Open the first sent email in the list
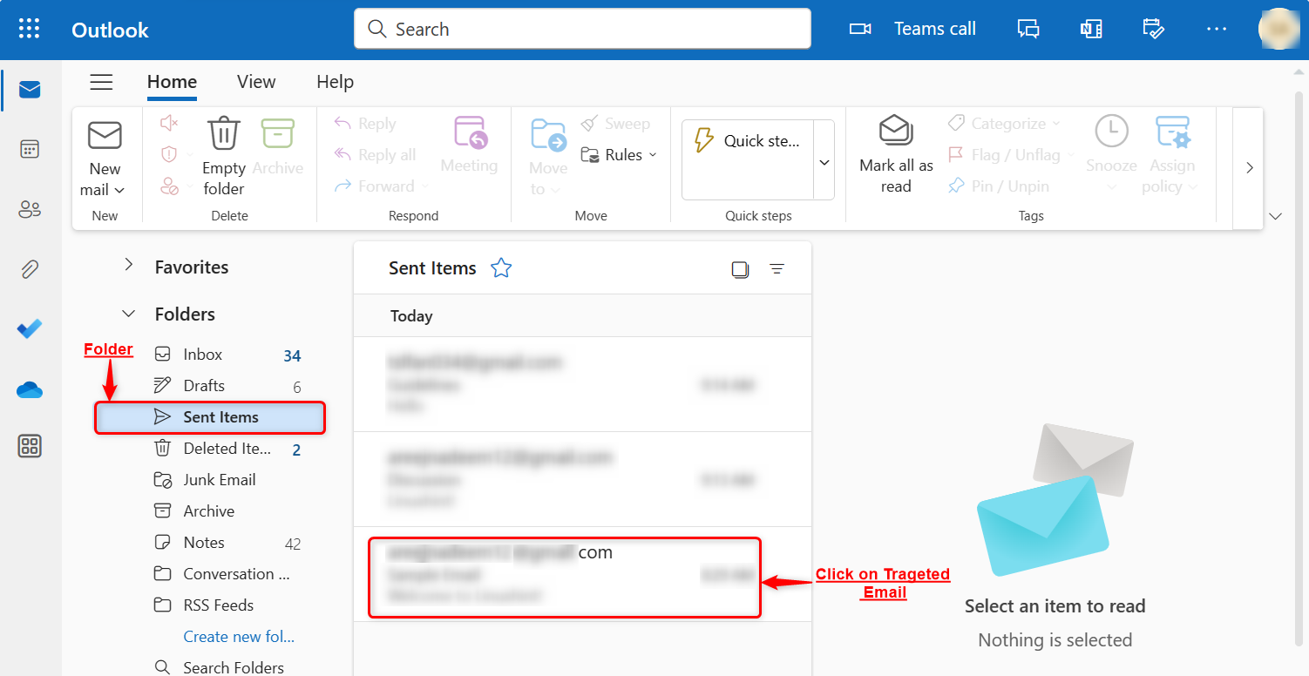The image size is (1309, 676). tap(582, 384)
